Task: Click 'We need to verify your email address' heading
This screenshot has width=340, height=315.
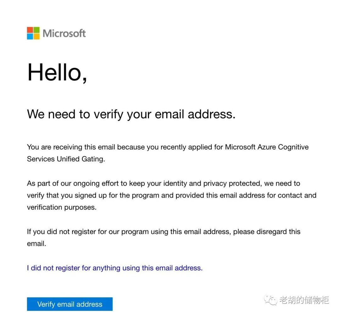Action: pyautogui.click(x=131, y=114)
